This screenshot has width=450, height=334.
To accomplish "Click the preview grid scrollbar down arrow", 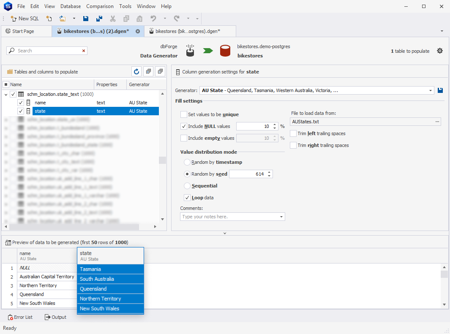I will coord(444,305).
